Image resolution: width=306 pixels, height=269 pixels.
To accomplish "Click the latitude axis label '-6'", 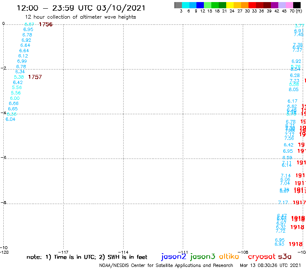I will 3,157.
